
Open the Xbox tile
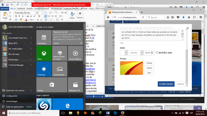pyautogui.click(x=44, y=53)
